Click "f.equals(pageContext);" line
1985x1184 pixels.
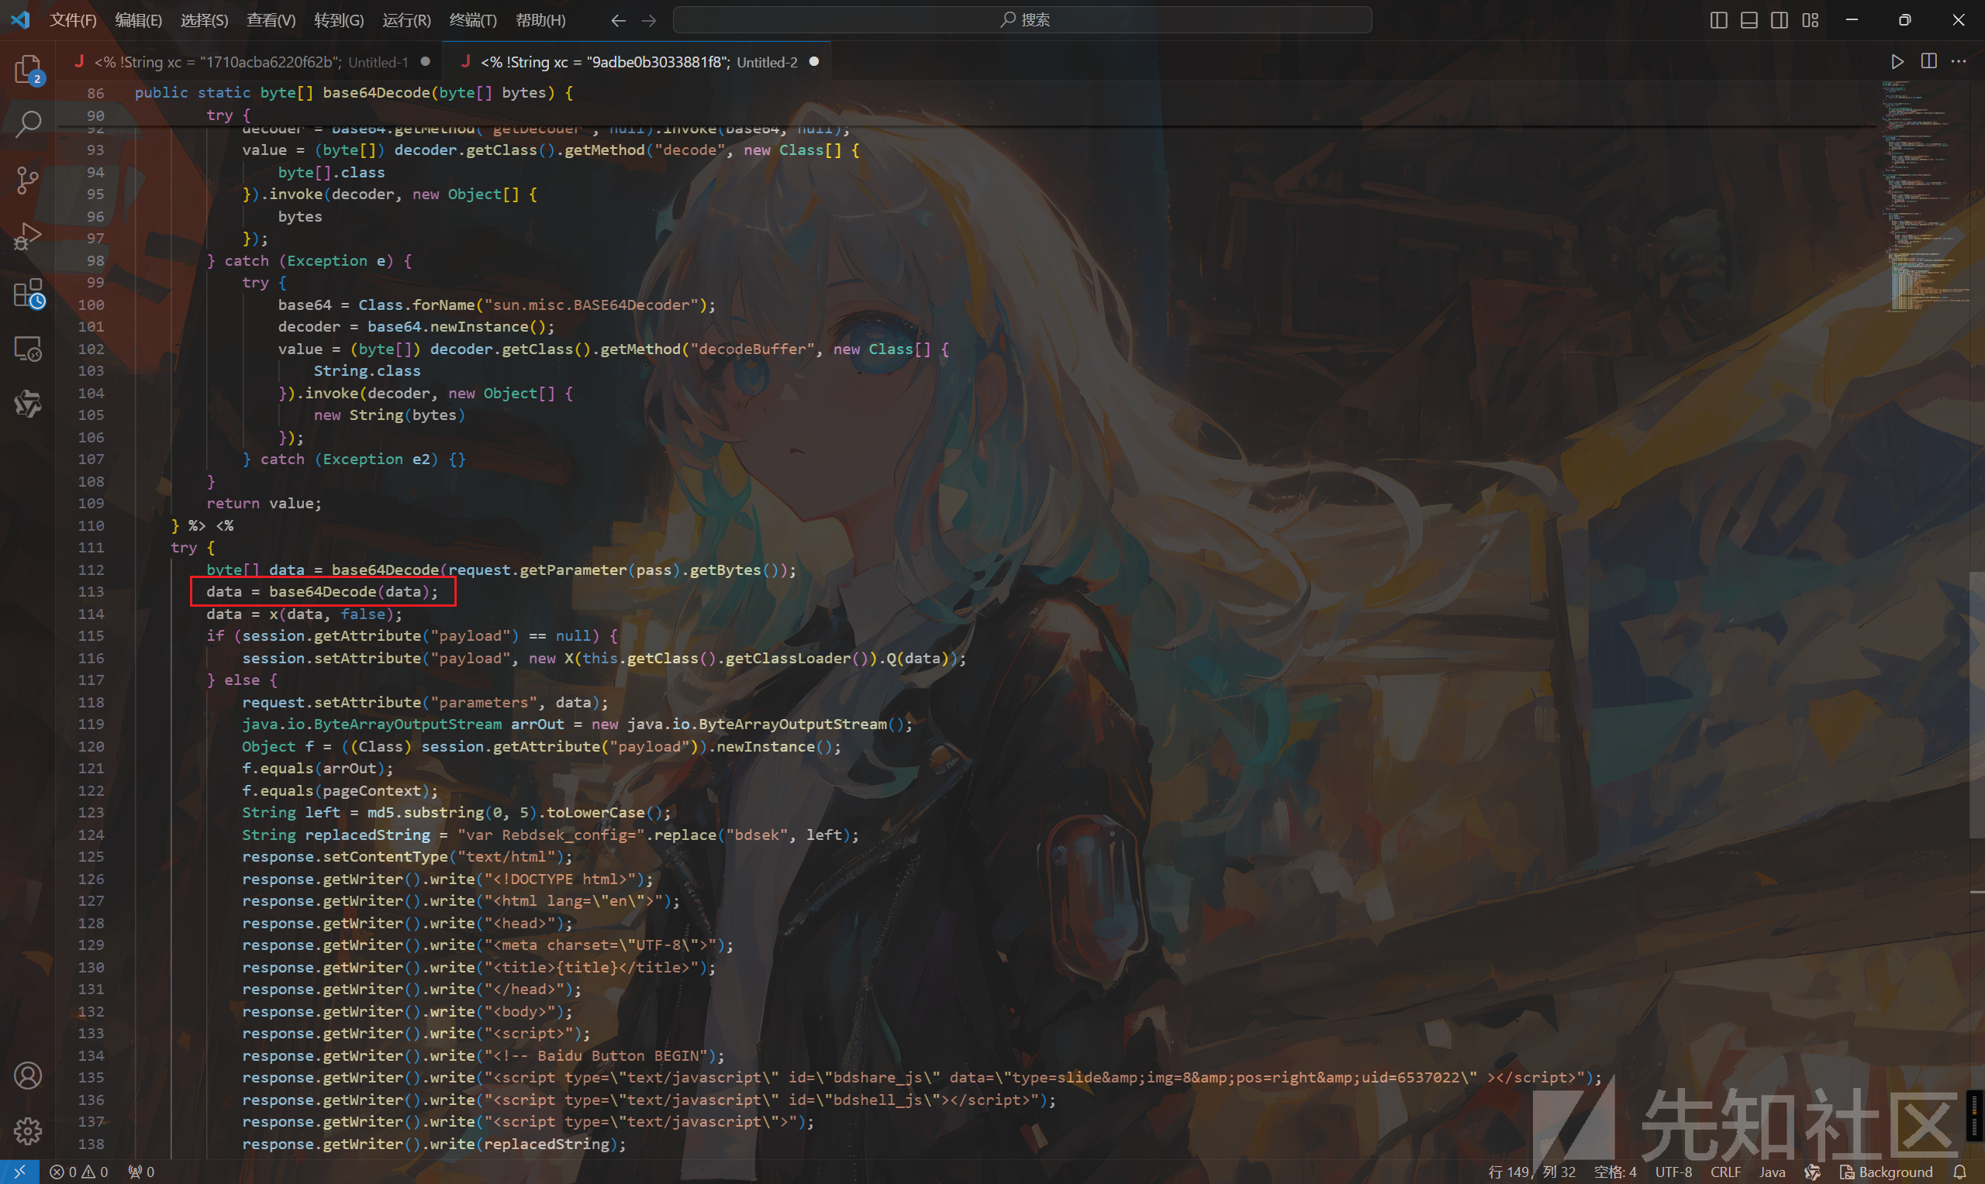[340, 790]
